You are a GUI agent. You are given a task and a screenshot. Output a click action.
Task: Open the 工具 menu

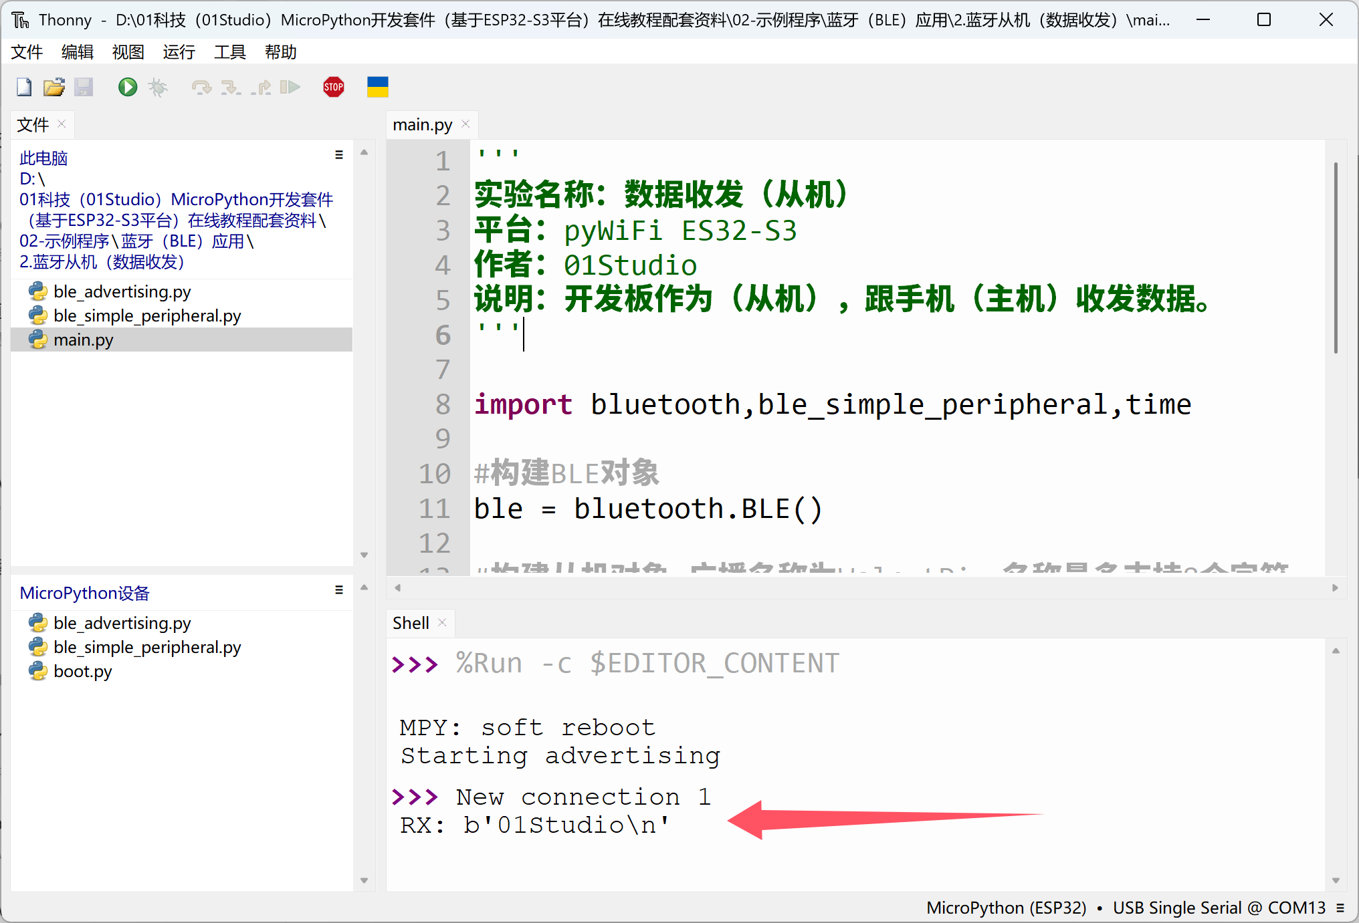point(229,52)
